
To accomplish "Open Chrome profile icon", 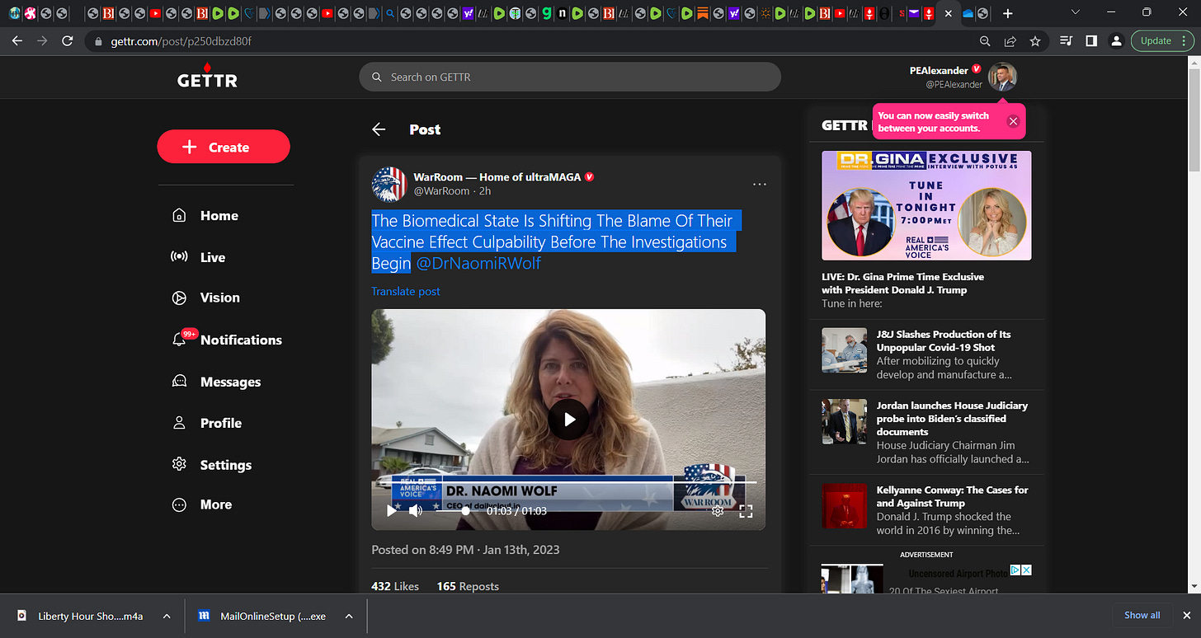I will coord(1116,40).
